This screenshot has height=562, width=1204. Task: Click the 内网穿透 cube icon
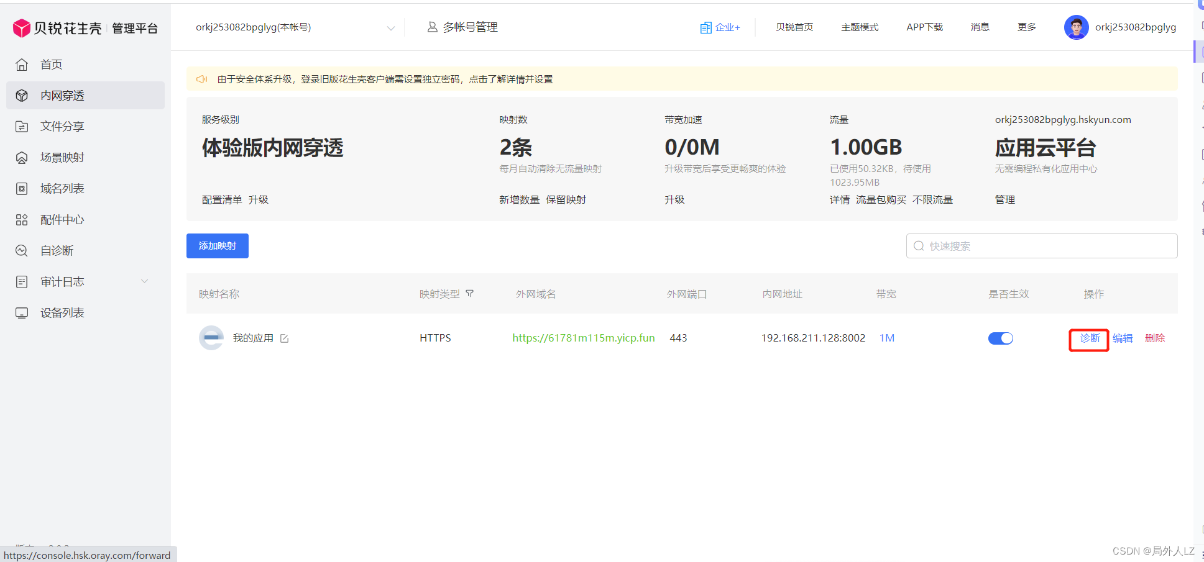[22, 96]
